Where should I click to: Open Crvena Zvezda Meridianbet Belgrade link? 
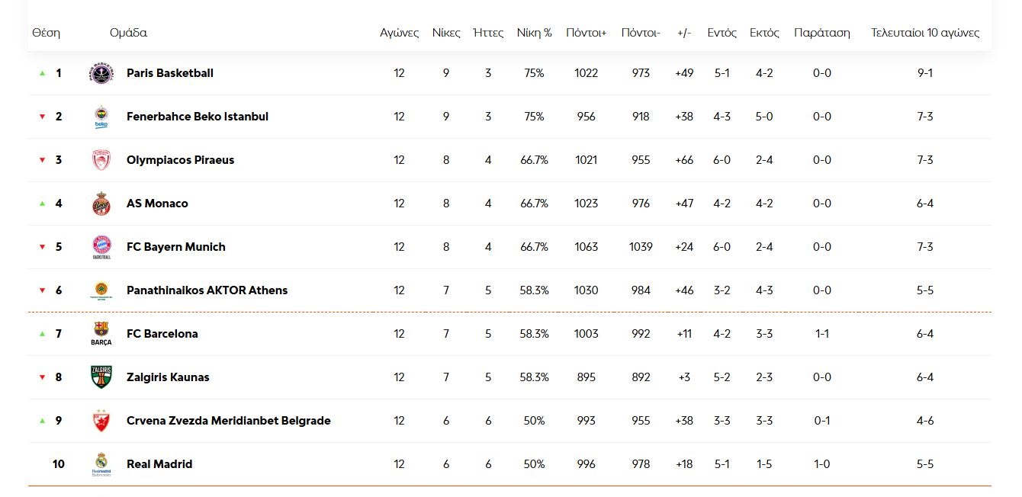(228, 421)
